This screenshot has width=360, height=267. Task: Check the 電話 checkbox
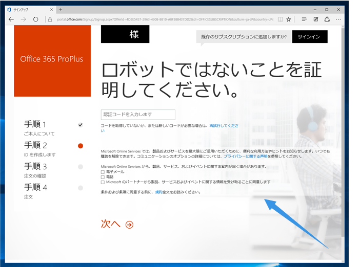tap(103, 177)
